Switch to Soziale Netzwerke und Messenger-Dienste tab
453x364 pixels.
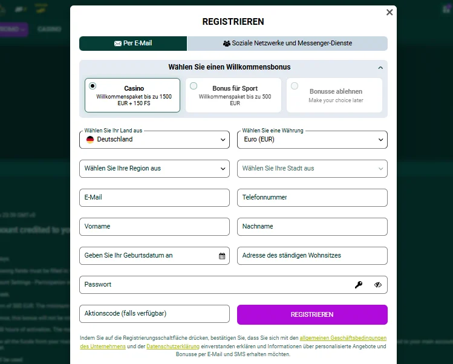[287, 44]
